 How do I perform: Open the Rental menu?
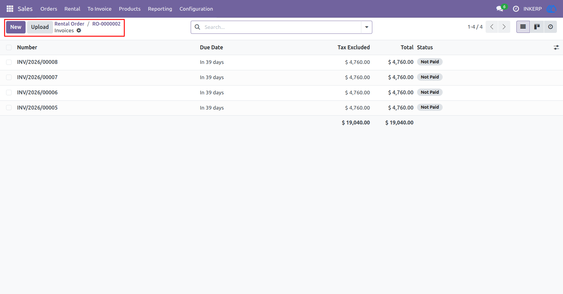[x=72, y=9]
